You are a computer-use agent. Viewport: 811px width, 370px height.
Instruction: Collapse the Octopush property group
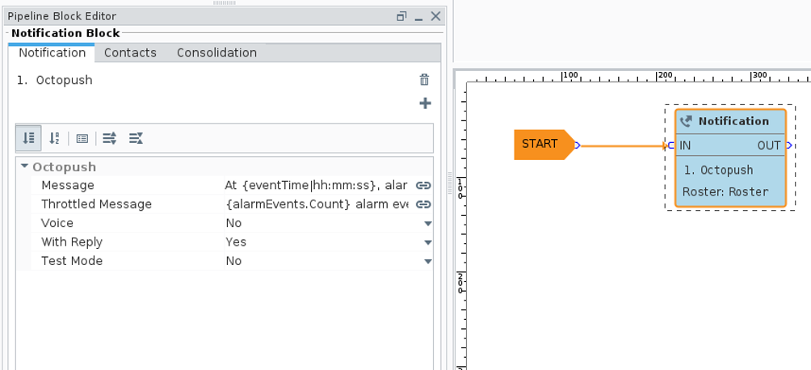point(25,166)
